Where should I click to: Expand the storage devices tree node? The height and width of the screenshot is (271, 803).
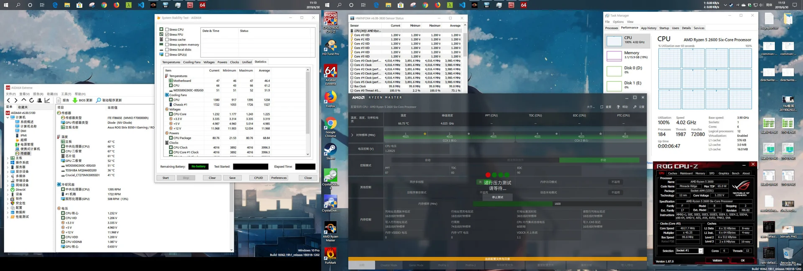click(8, 181)
